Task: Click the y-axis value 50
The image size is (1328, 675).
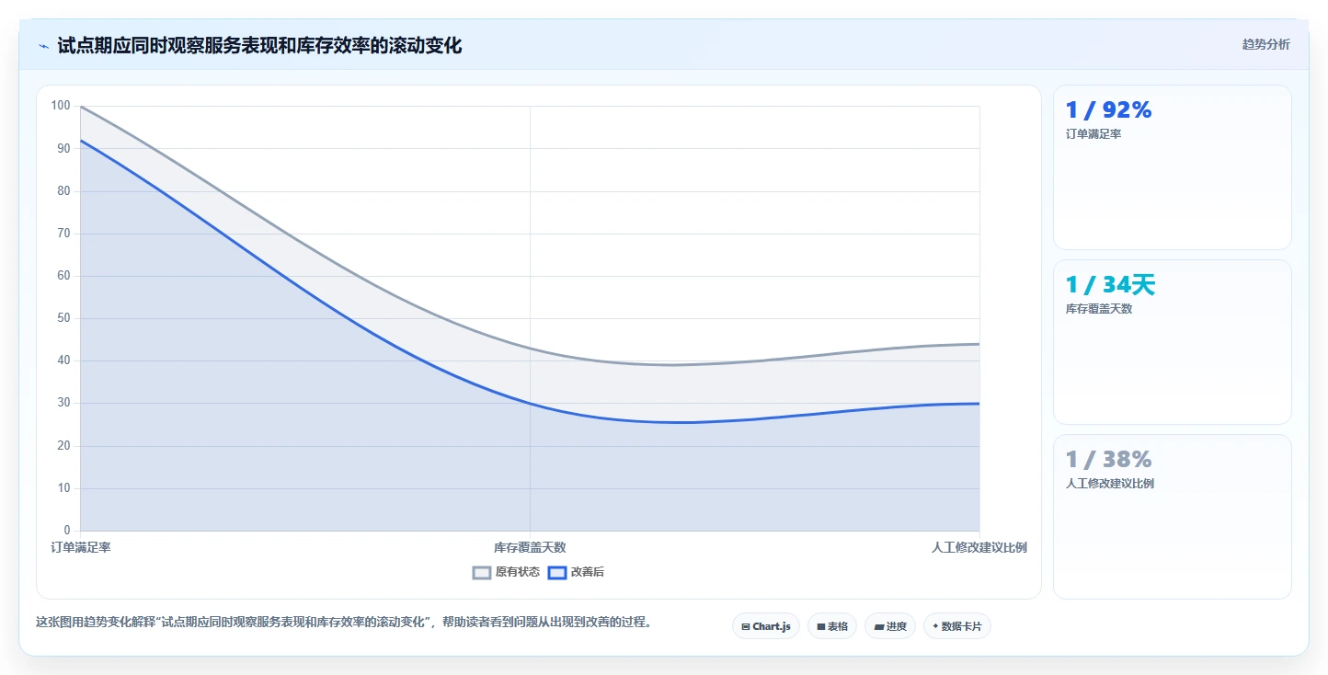Action: [63, 318]
